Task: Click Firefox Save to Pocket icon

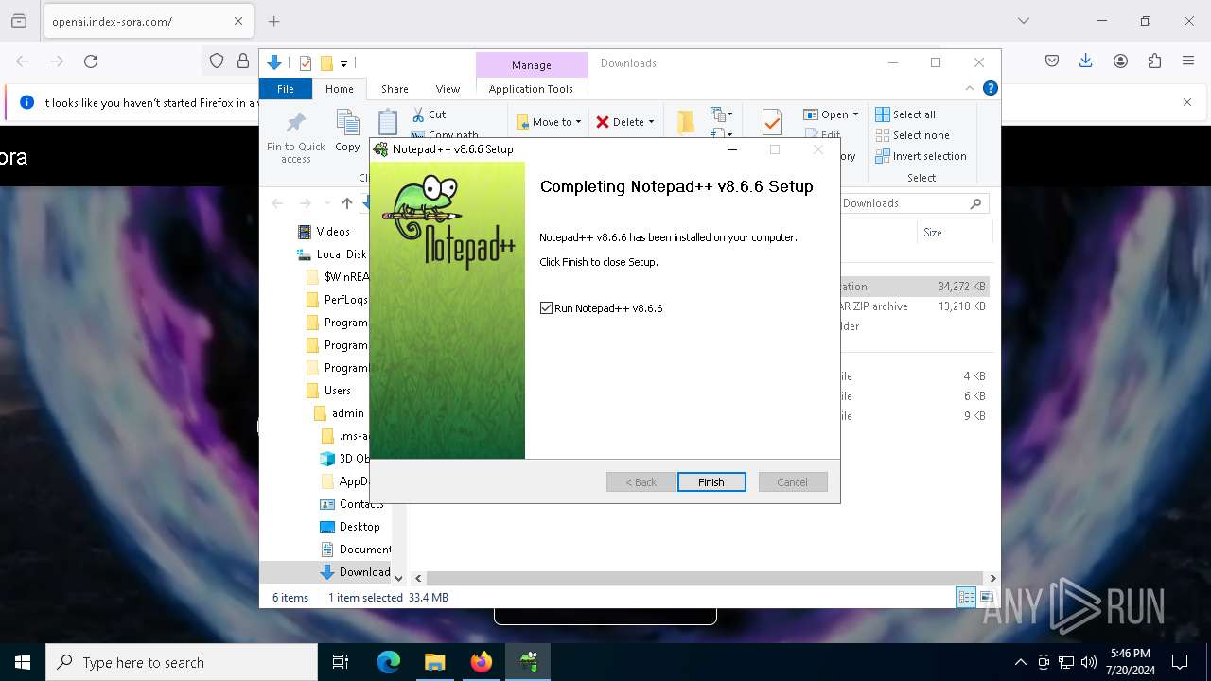Action: click(1052, 61)
